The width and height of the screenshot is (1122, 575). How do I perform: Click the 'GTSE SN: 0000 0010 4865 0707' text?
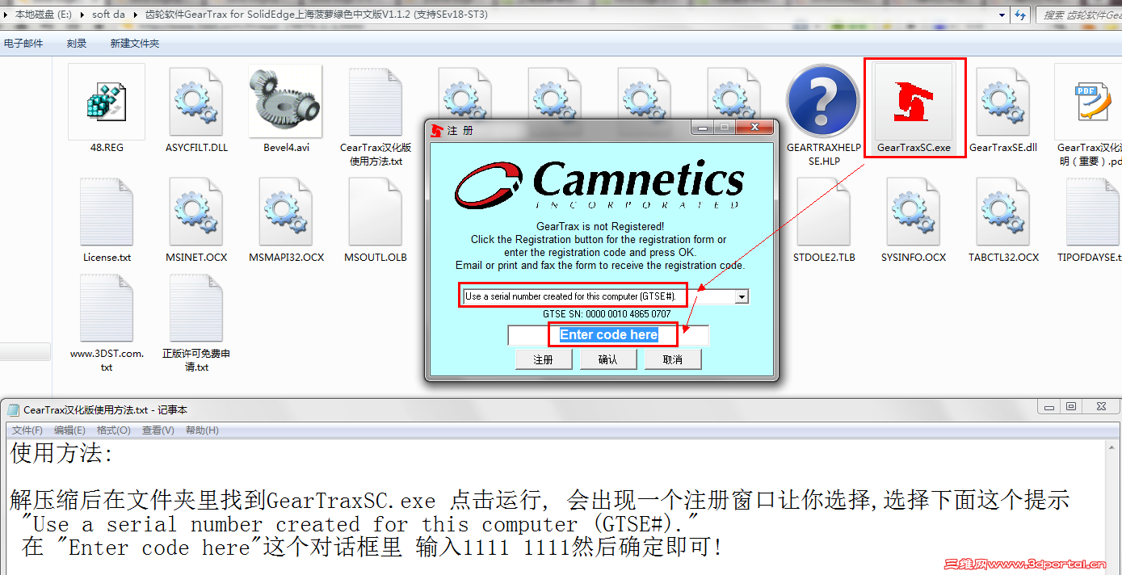click(607, 313)
